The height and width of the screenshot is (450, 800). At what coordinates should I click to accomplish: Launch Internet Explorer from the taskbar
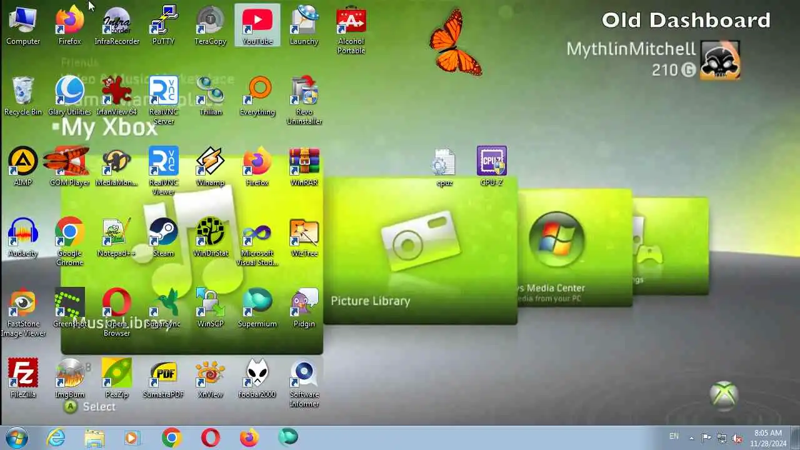[x=56, y=437]
